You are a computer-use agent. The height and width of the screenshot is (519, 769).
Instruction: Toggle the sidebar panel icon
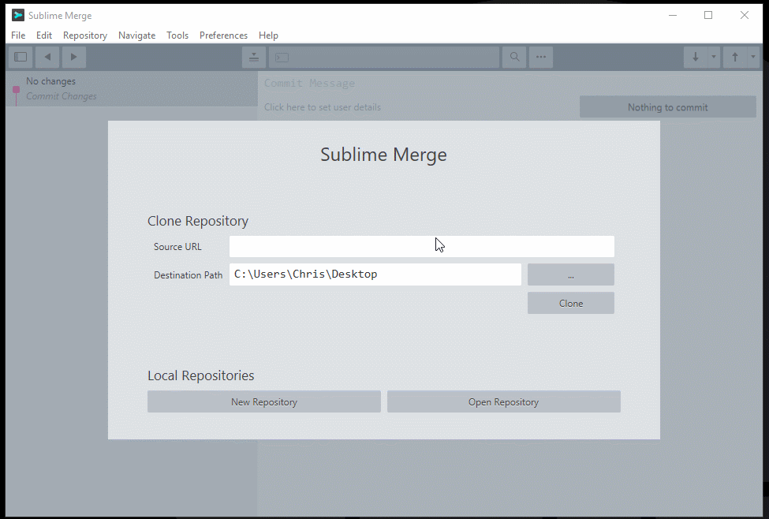21,57
